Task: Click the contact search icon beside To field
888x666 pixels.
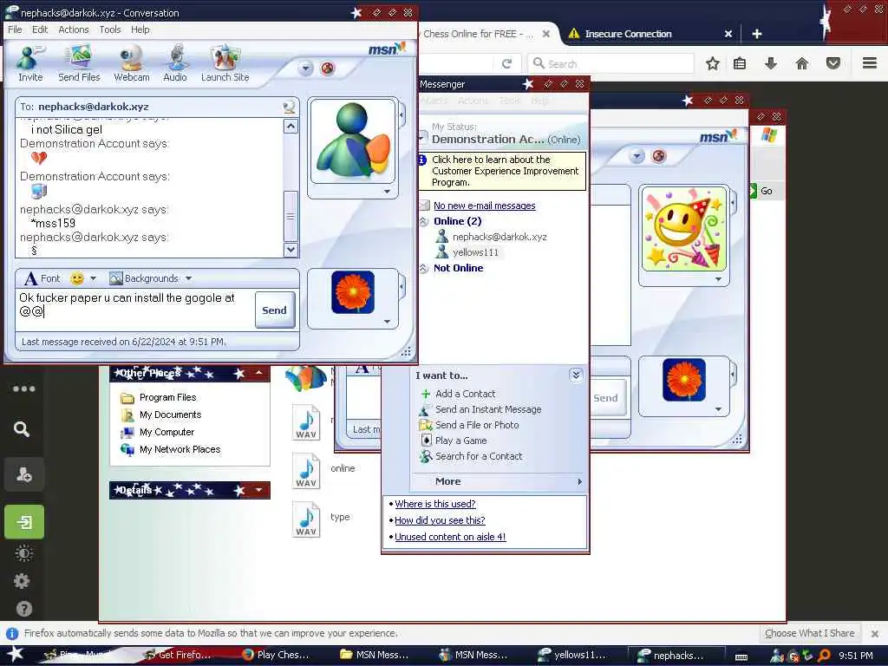Action: click(289, 107)
